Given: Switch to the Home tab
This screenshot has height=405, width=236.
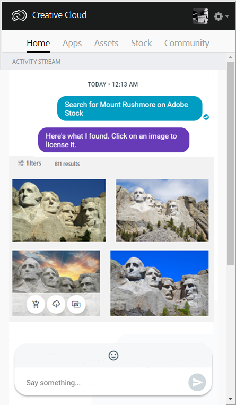Looking at the screenshot, I should coord(38,43).
